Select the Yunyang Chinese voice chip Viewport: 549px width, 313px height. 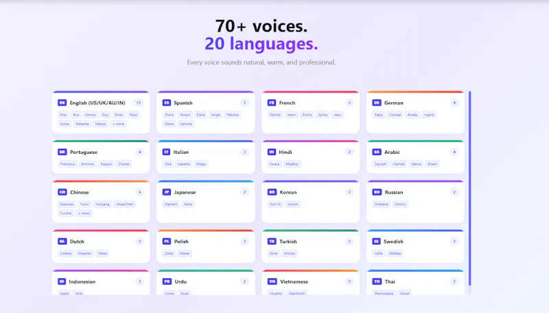tap(102, 204)
